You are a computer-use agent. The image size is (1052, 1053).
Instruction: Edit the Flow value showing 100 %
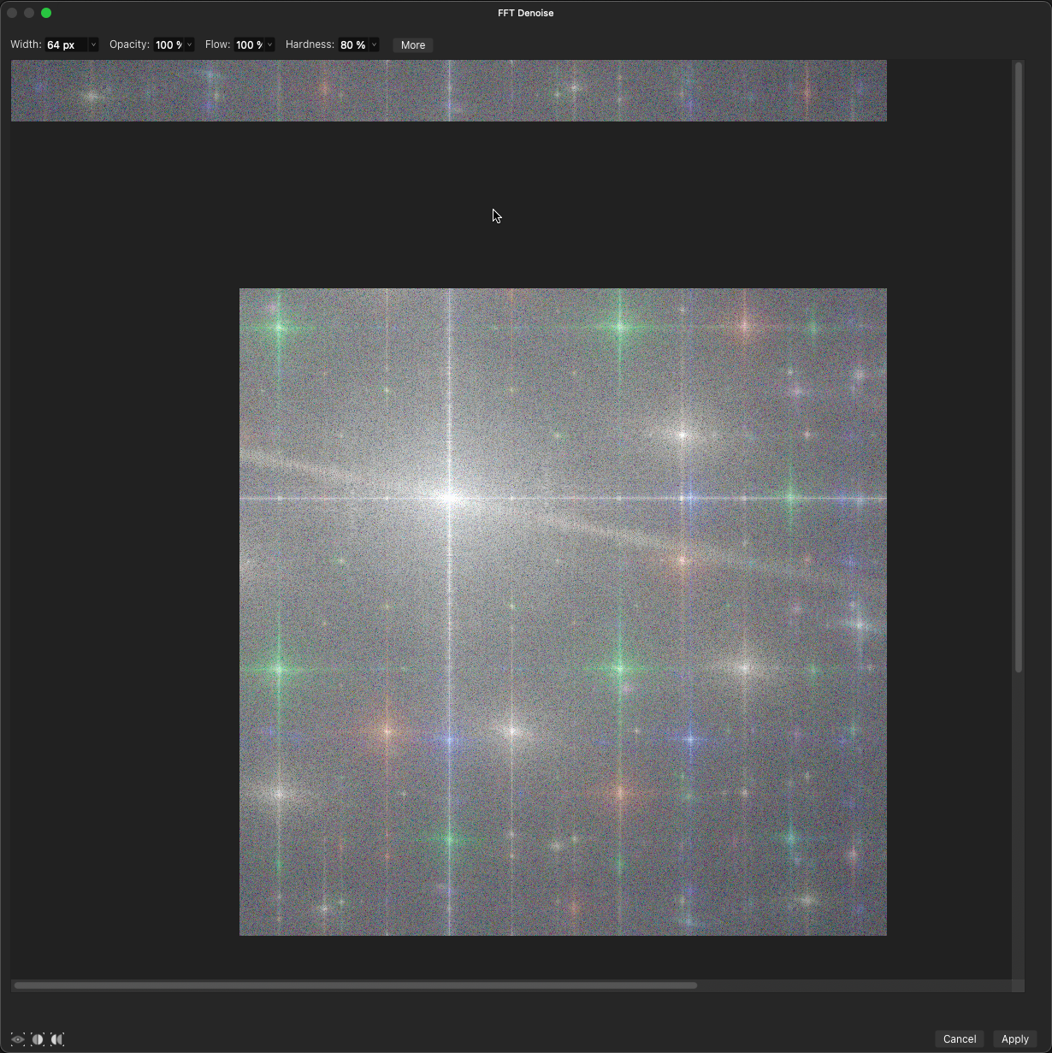(250, 44)
